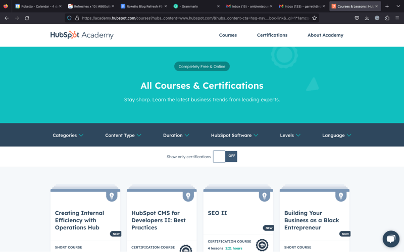Reload the page with the browser refresh icon

[x=27, y=18]
